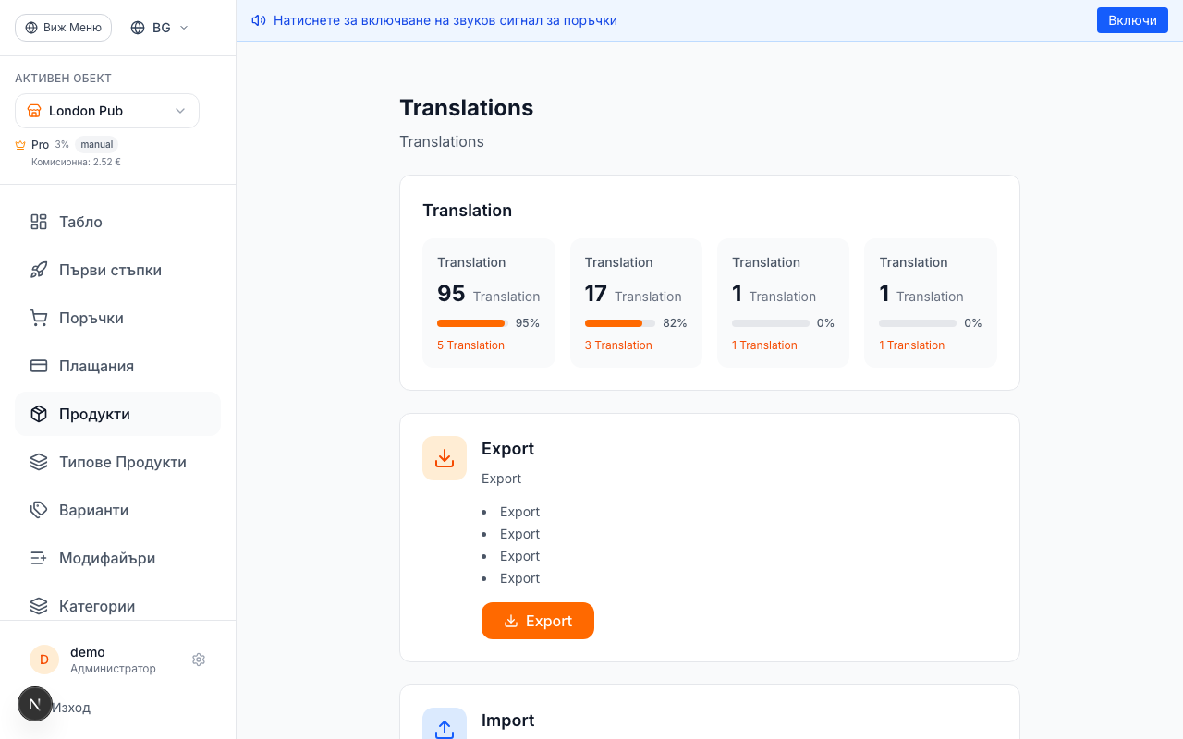Click the speaker icon in notification bar
Image resolution: width=1183 pixels, height=739 pixels.
pyautogui.click(x=259, y=20)
